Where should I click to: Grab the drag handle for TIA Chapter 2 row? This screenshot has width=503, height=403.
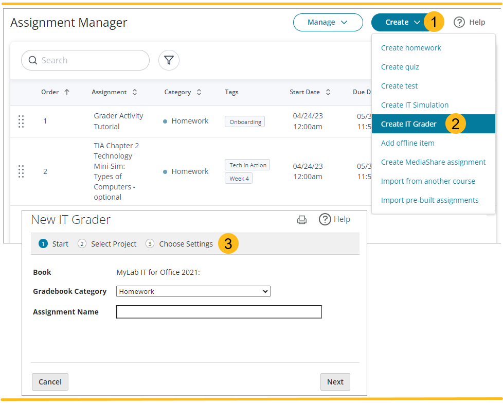(21, 171)
